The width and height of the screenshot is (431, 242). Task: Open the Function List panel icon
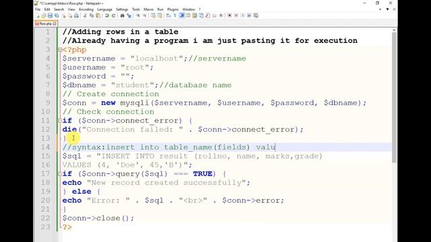[x=208, y=15]
